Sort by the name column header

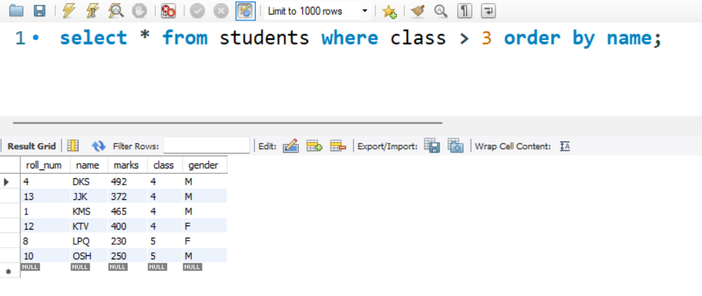point(89,165)
